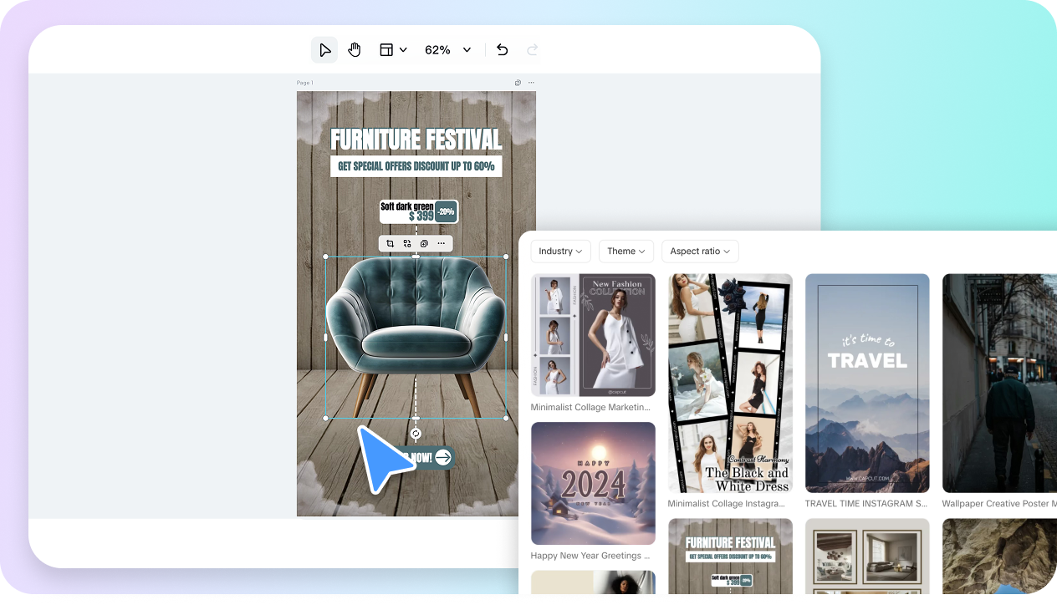Open the page more-options ellipsis menu
Image resolution: width=1057 pixels, height=605 pixels.
[531, 83]
